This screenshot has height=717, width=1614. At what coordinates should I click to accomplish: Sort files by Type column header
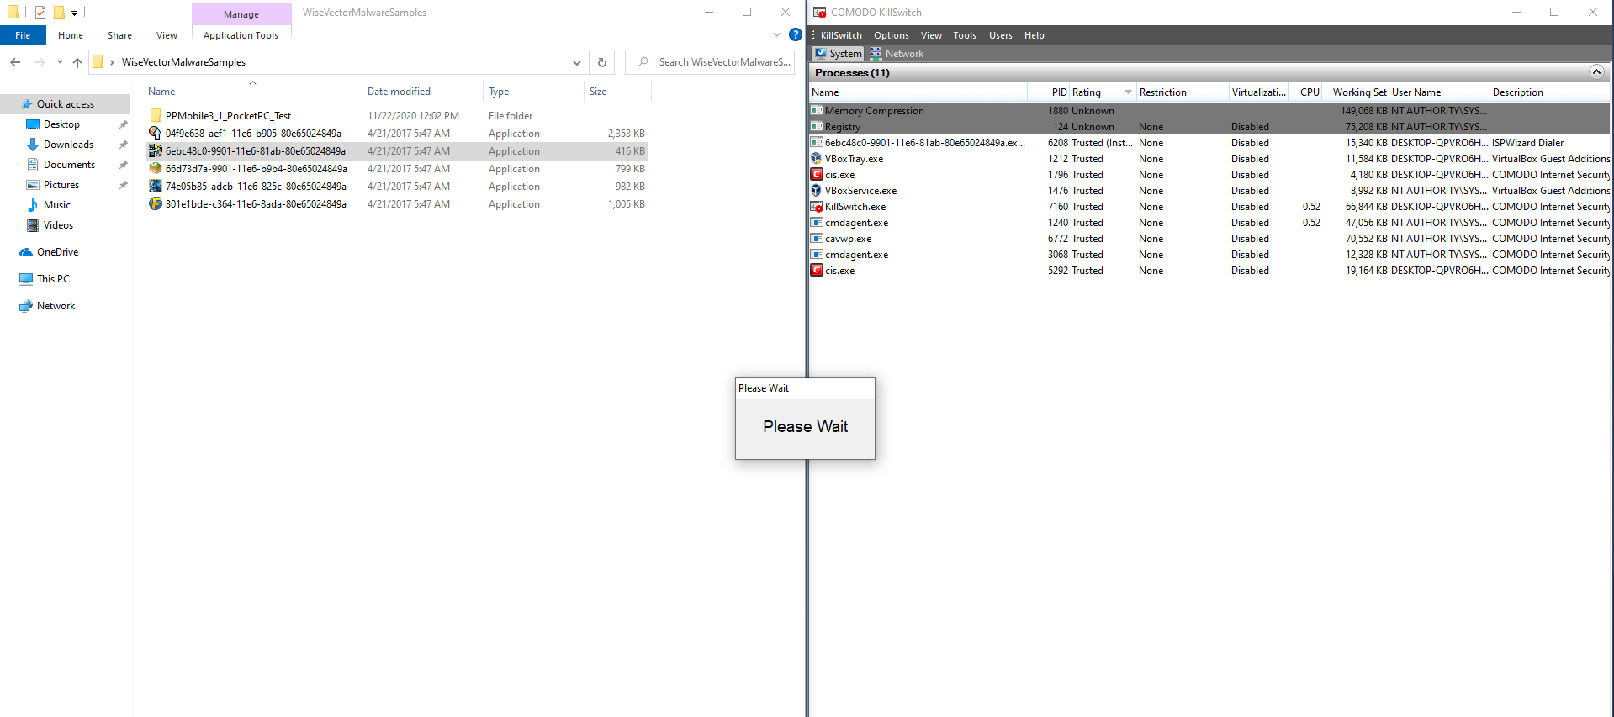click(x=533, y=92)
